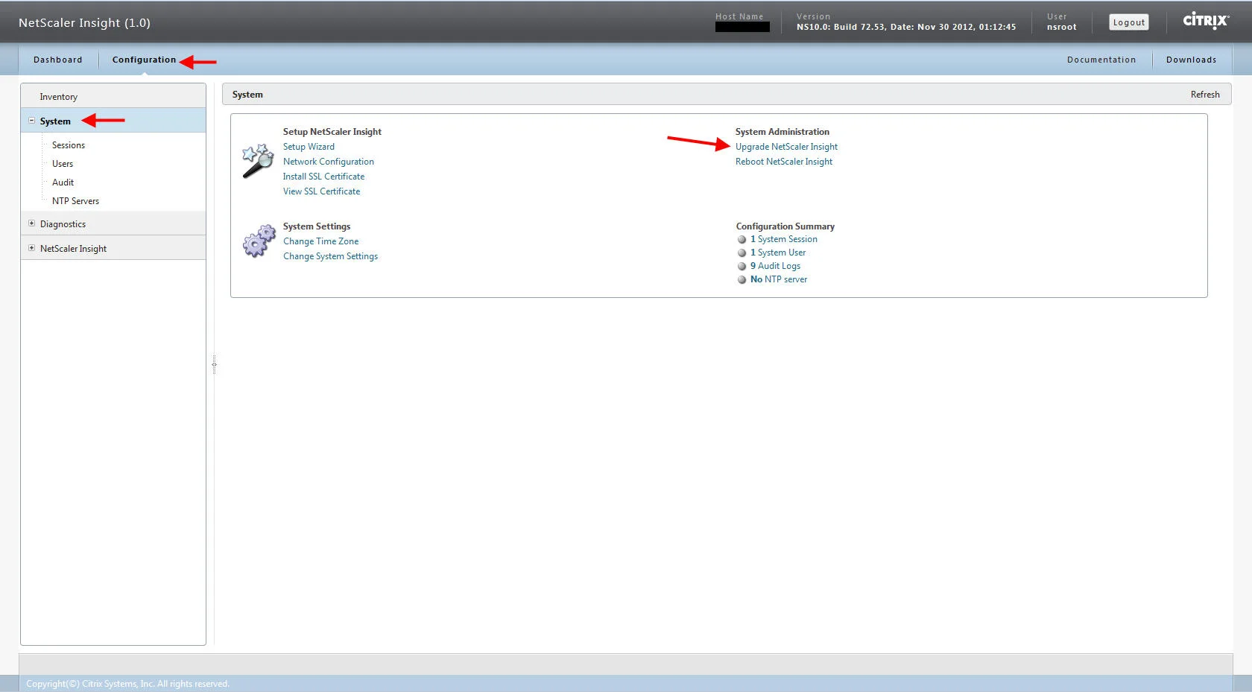1252x692 pixels.
Task: Expand the Diagnostics tree node
Action: [x=31, y=223]
